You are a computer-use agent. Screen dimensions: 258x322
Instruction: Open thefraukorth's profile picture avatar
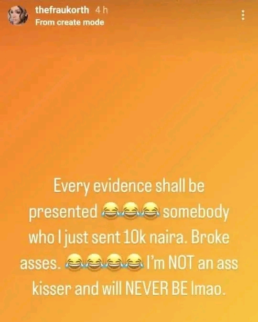pos(18,15)
